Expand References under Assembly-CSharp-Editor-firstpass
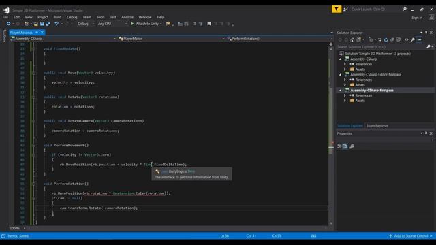Screen dimensions: 436x245 tap(345, 80)
